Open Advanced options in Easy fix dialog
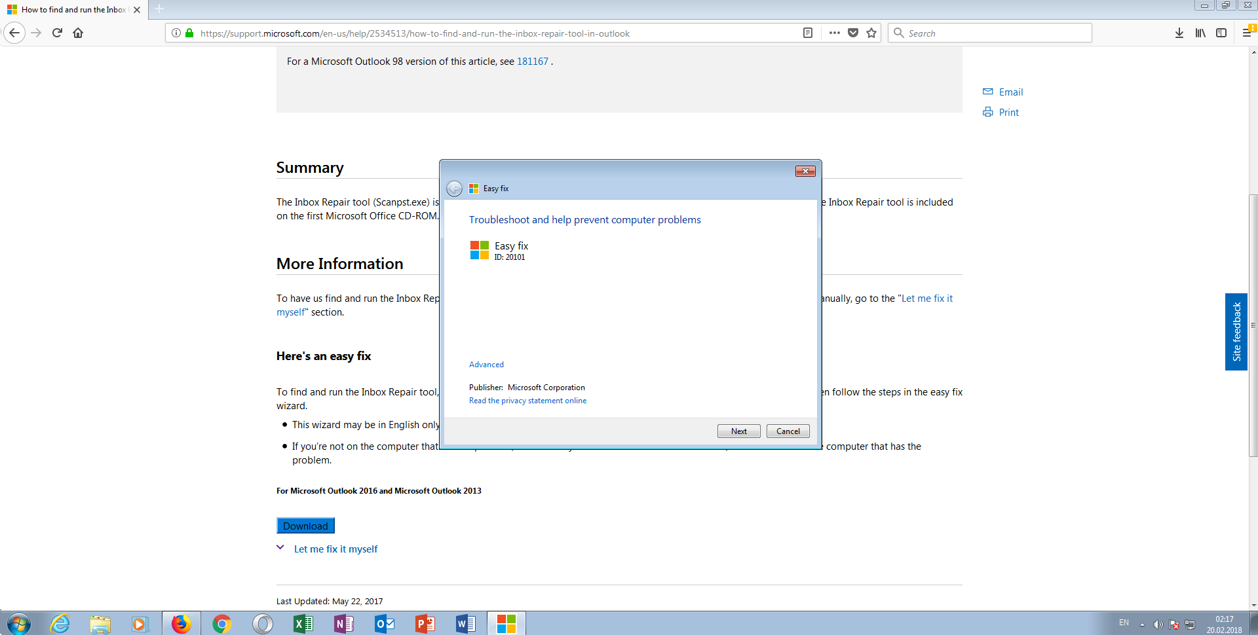1258x635 pixels. point(486,365)
